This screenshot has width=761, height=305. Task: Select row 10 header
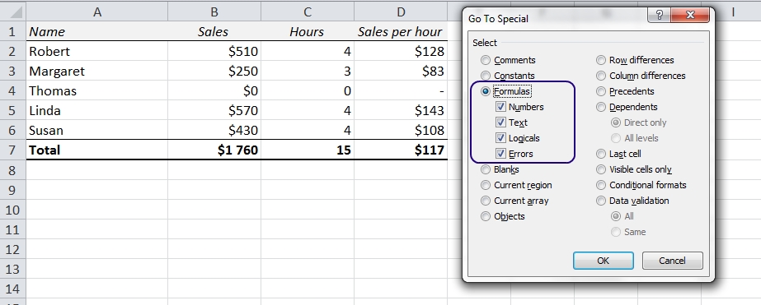point(13,210)
